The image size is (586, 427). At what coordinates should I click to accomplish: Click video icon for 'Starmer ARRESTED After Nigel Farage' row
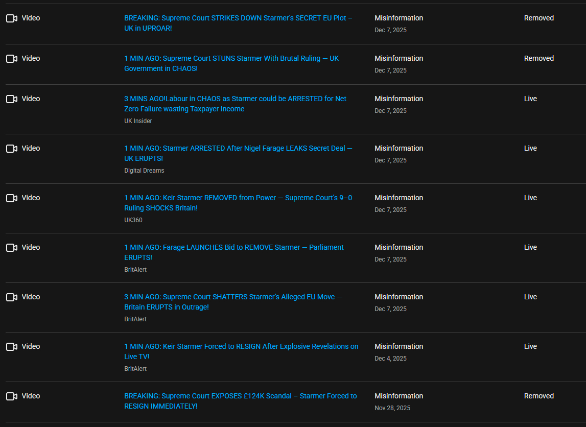point(12,149)
